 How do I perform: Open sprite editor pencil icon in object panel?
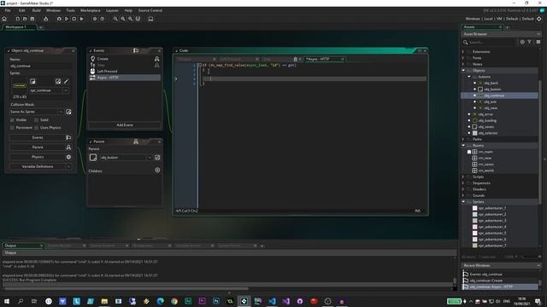point(67,82)
